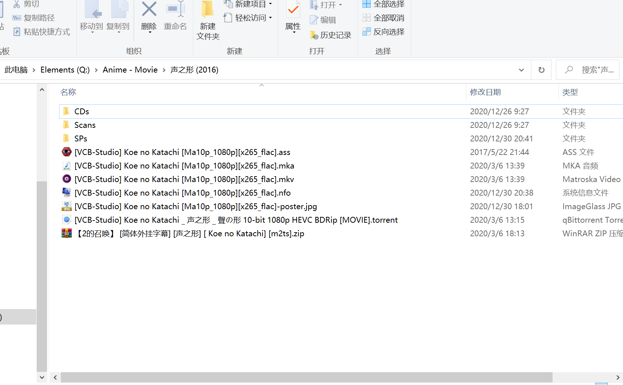Viewport: 623px width, 385px height.
Task: Select the CDs folder name
Action: tap(82, 111)
